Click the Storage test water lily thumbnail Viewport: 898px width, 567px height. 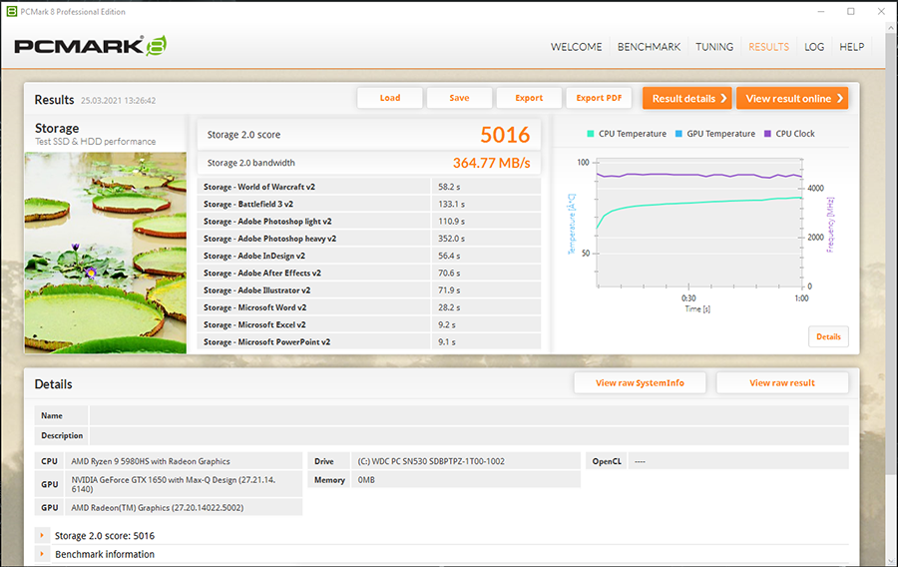click(x=106, y=253)
